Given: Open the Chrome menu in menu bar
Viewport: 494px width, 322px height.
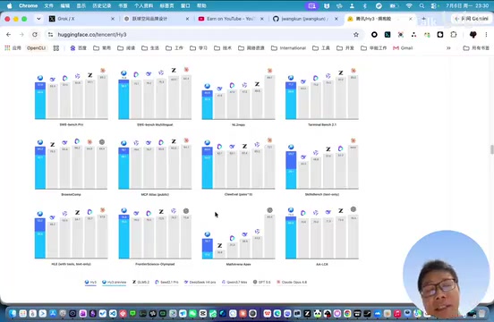Looking at the screenshot, I should tap(28, 5).
